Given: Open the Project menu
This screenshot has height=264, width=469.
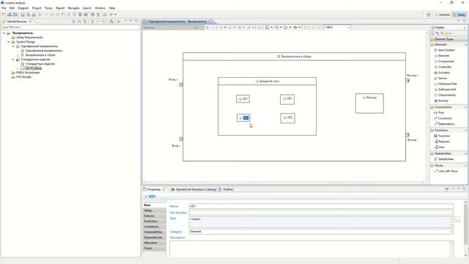Looking at the screenshot, I should (x=37, y=8).
